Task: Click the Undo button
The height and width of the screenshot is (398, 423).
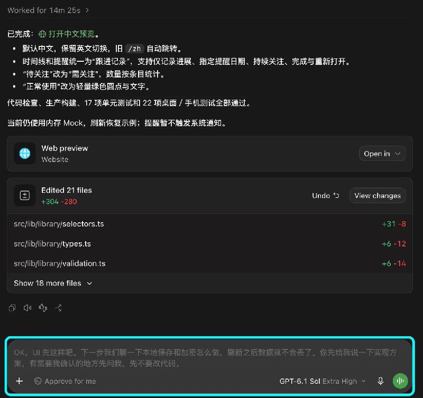Action: coord(326,195)
